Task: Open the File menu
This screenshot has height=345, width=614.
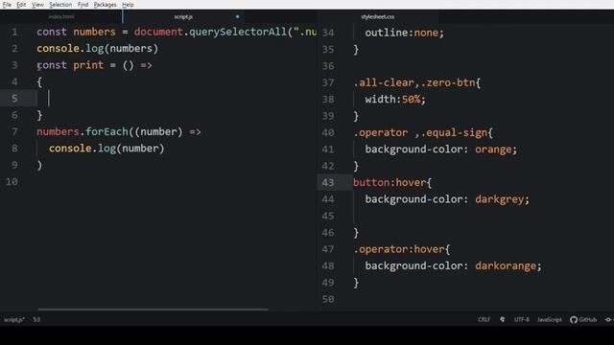Action: (7, 5)
